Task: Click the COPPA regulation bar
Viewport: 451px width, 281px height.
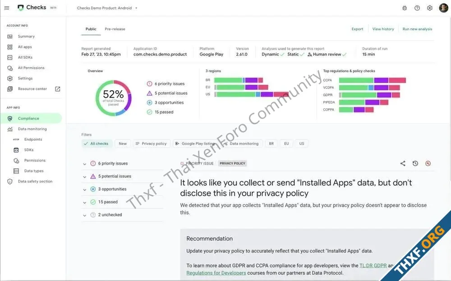Action: coord(356,110)
